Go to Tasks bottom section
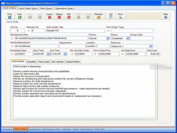The height and width of the screenshot is (133, 177). 76,129
